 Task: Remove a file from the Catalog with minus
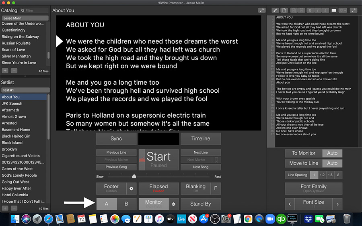click(14, 71)
